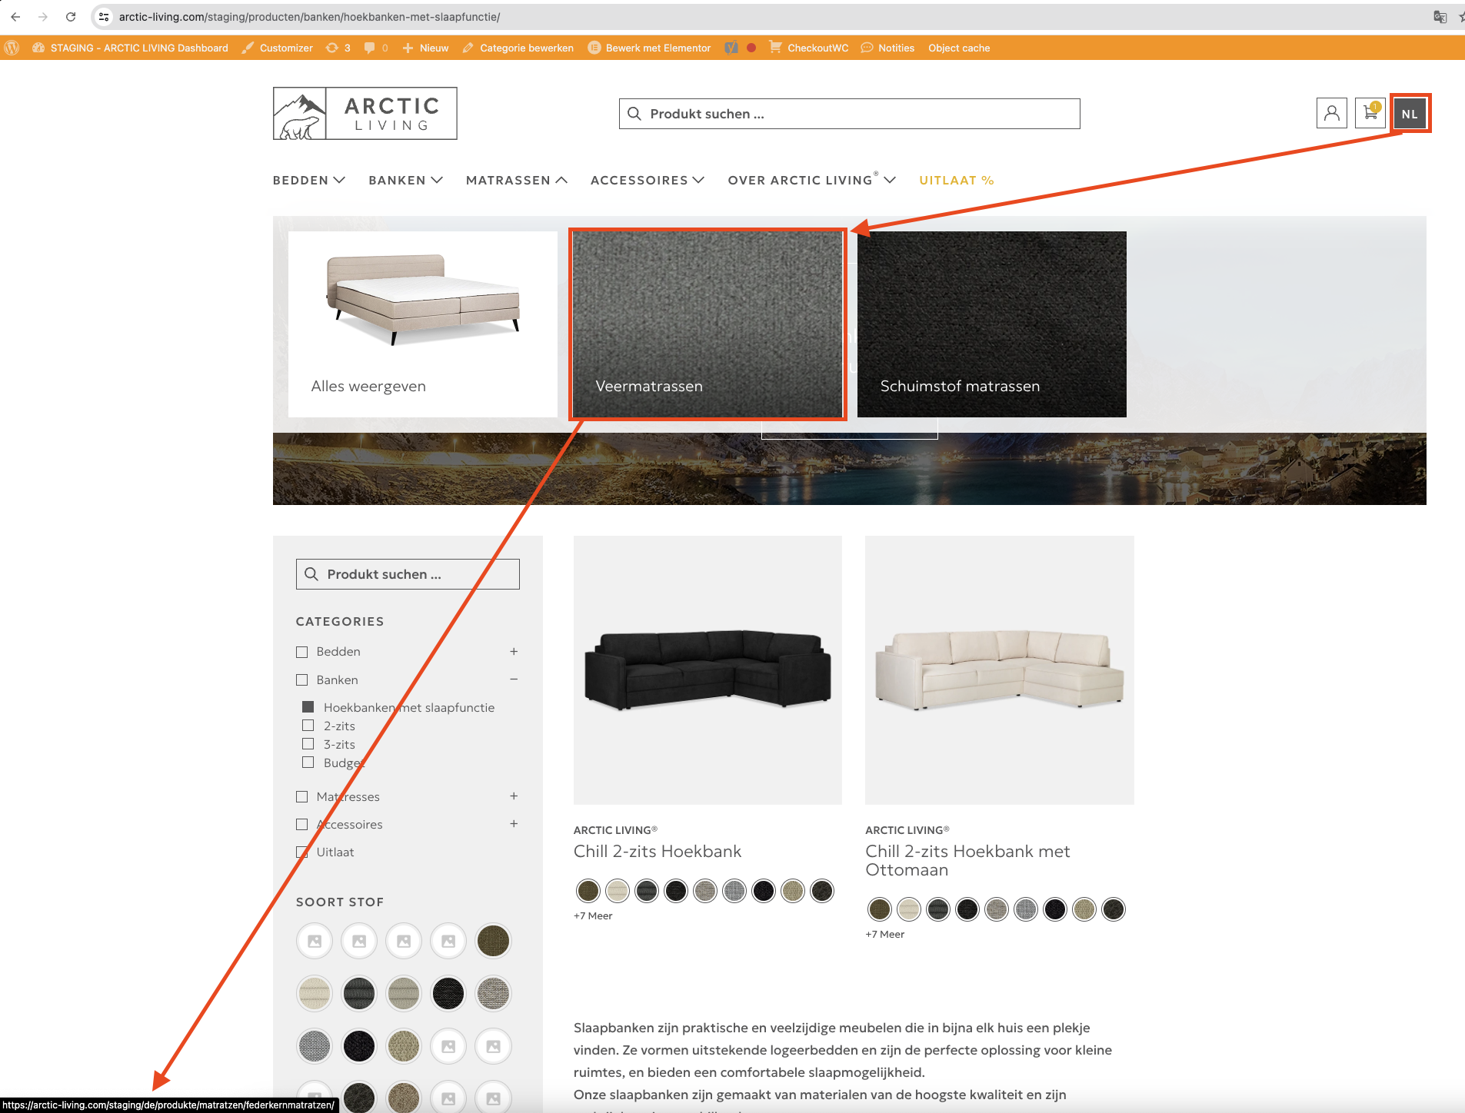Check the Budget subcategory checkbox

point(308,762)
